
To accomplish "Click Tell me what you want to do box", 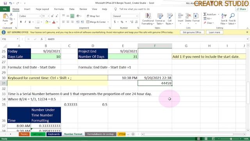I will click(x=134, y=9).
